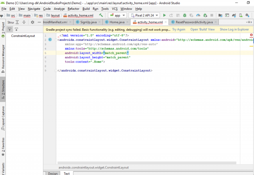Click the red error indicator in editor
The width and height of the screenshot is (254, 175).
(251, 35)
